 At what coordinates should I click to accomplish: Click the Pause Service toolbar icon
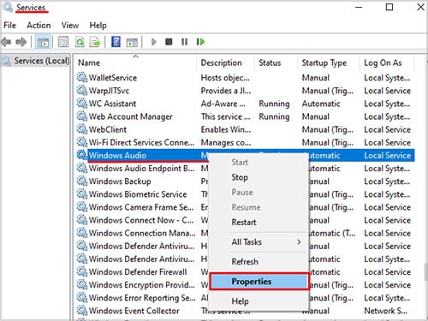pos(185,42)
